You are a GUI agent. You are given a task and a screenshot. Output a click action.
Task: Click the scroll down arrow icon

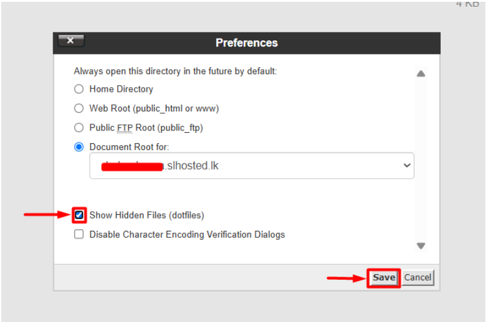click(x=421, y=245)
